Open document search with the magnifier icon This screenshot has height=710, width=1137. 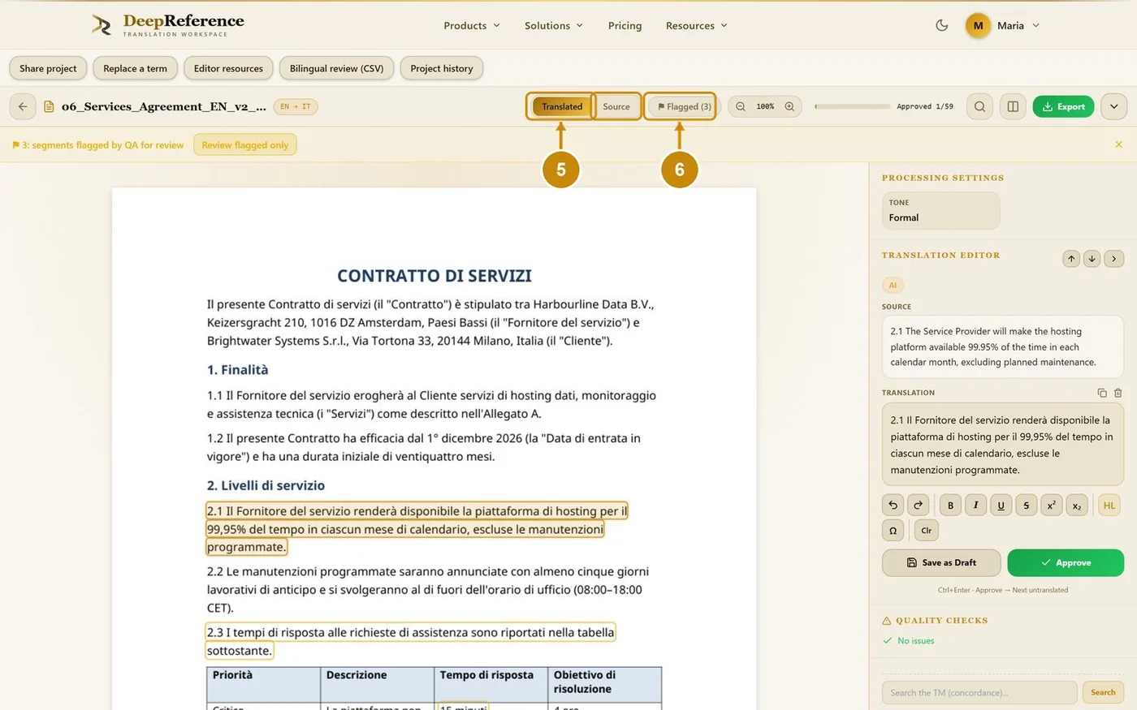980,106
